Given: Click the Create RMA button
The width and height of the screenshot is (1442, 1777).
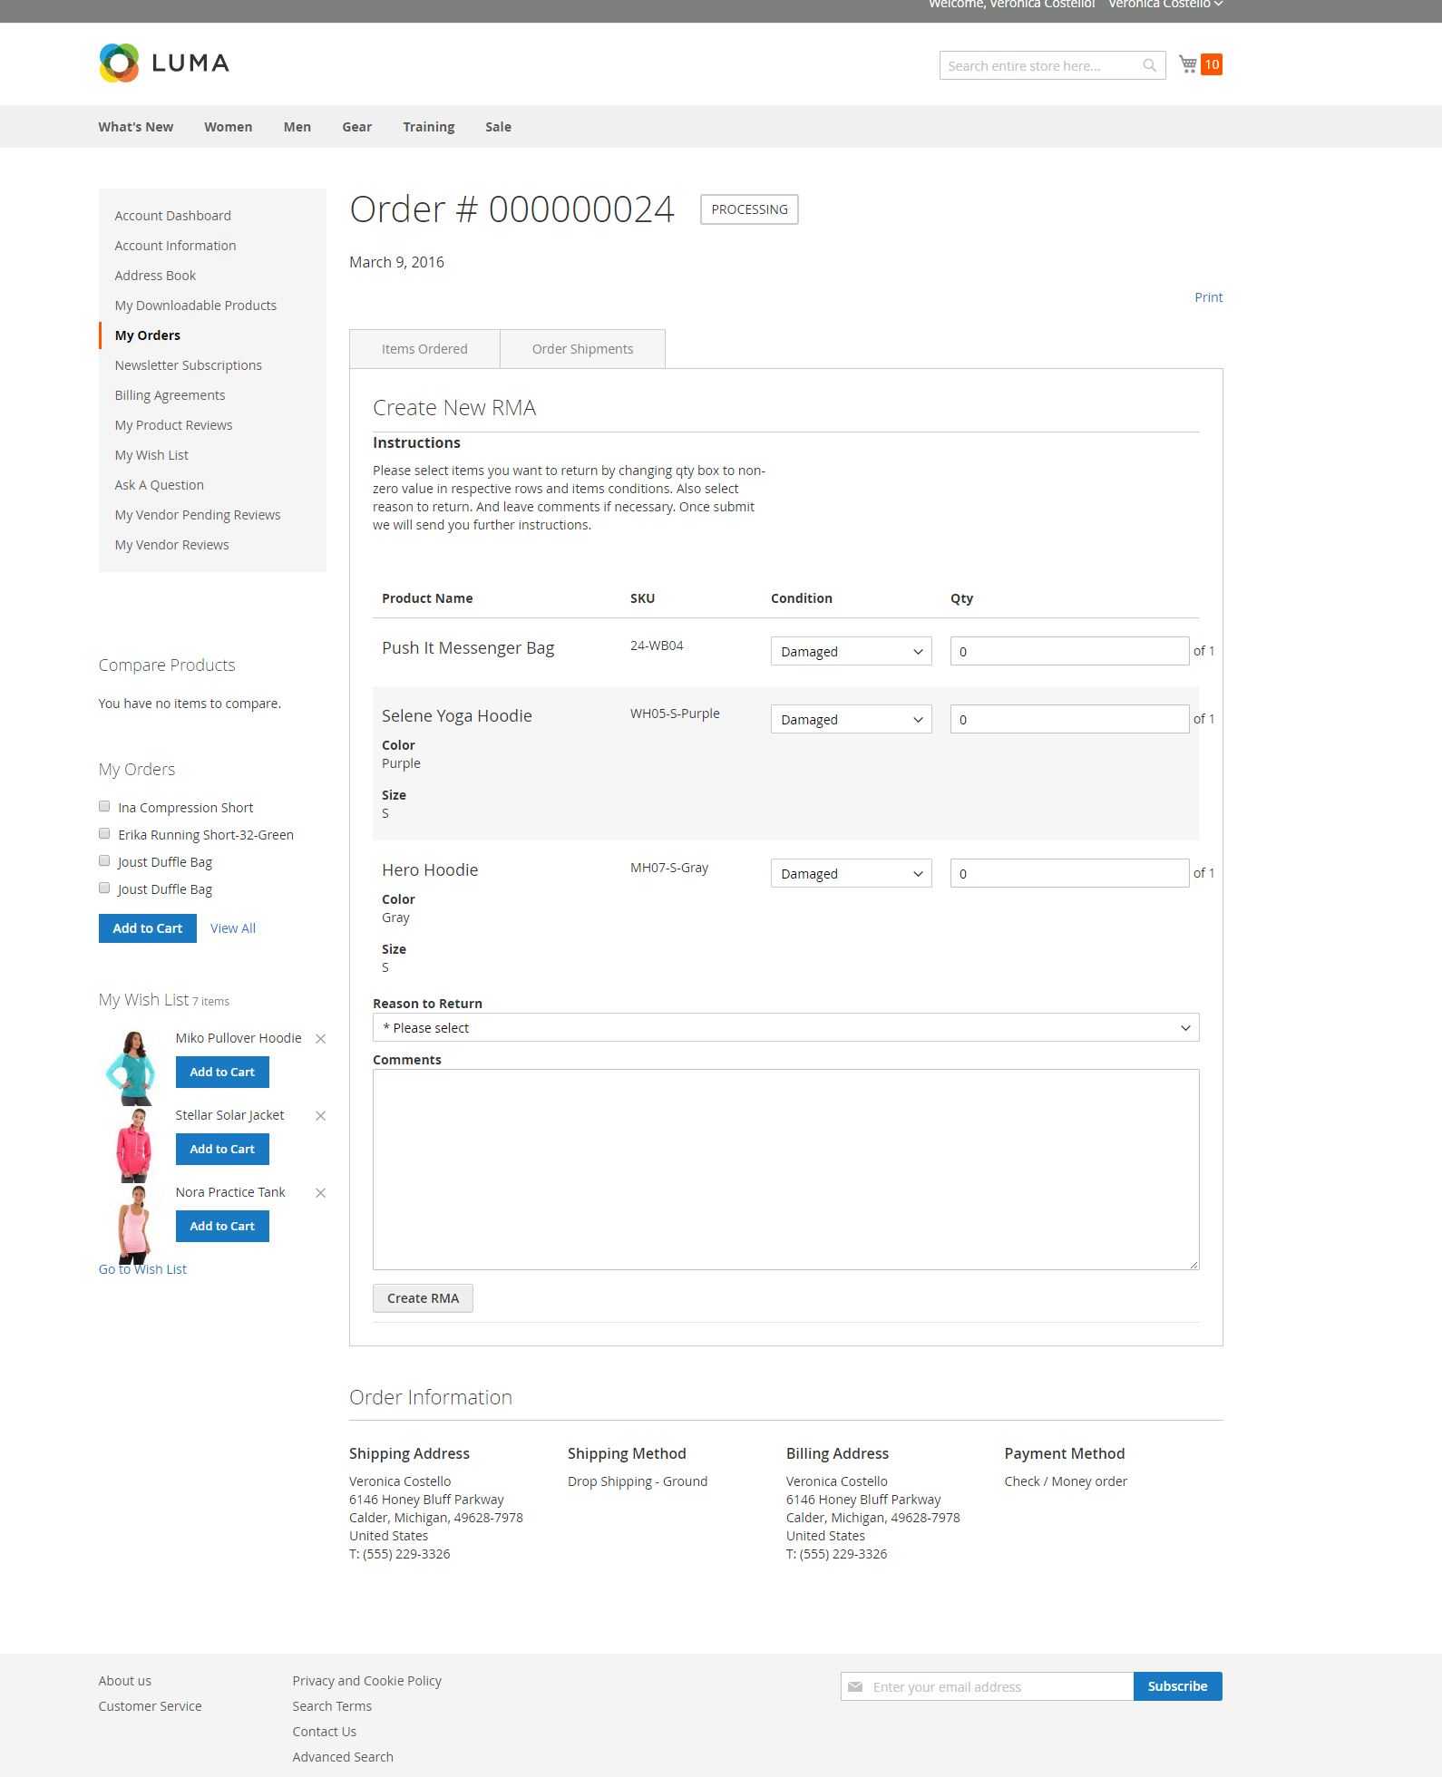Looking at the screenshot, I should 423,1298.
